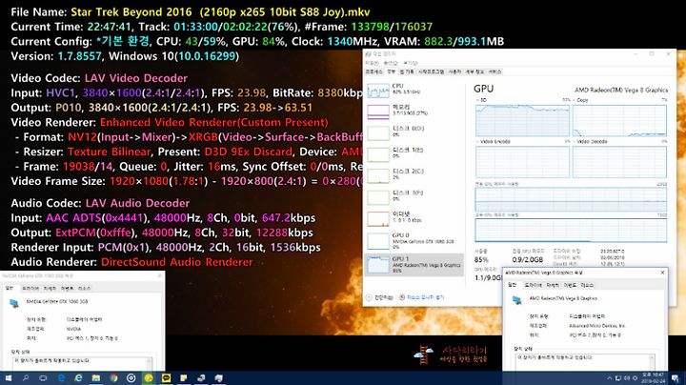This screenshot has width=686, height=385.
Task: Close the AMD Radeon properties dialog
Action: pos(662,273)
